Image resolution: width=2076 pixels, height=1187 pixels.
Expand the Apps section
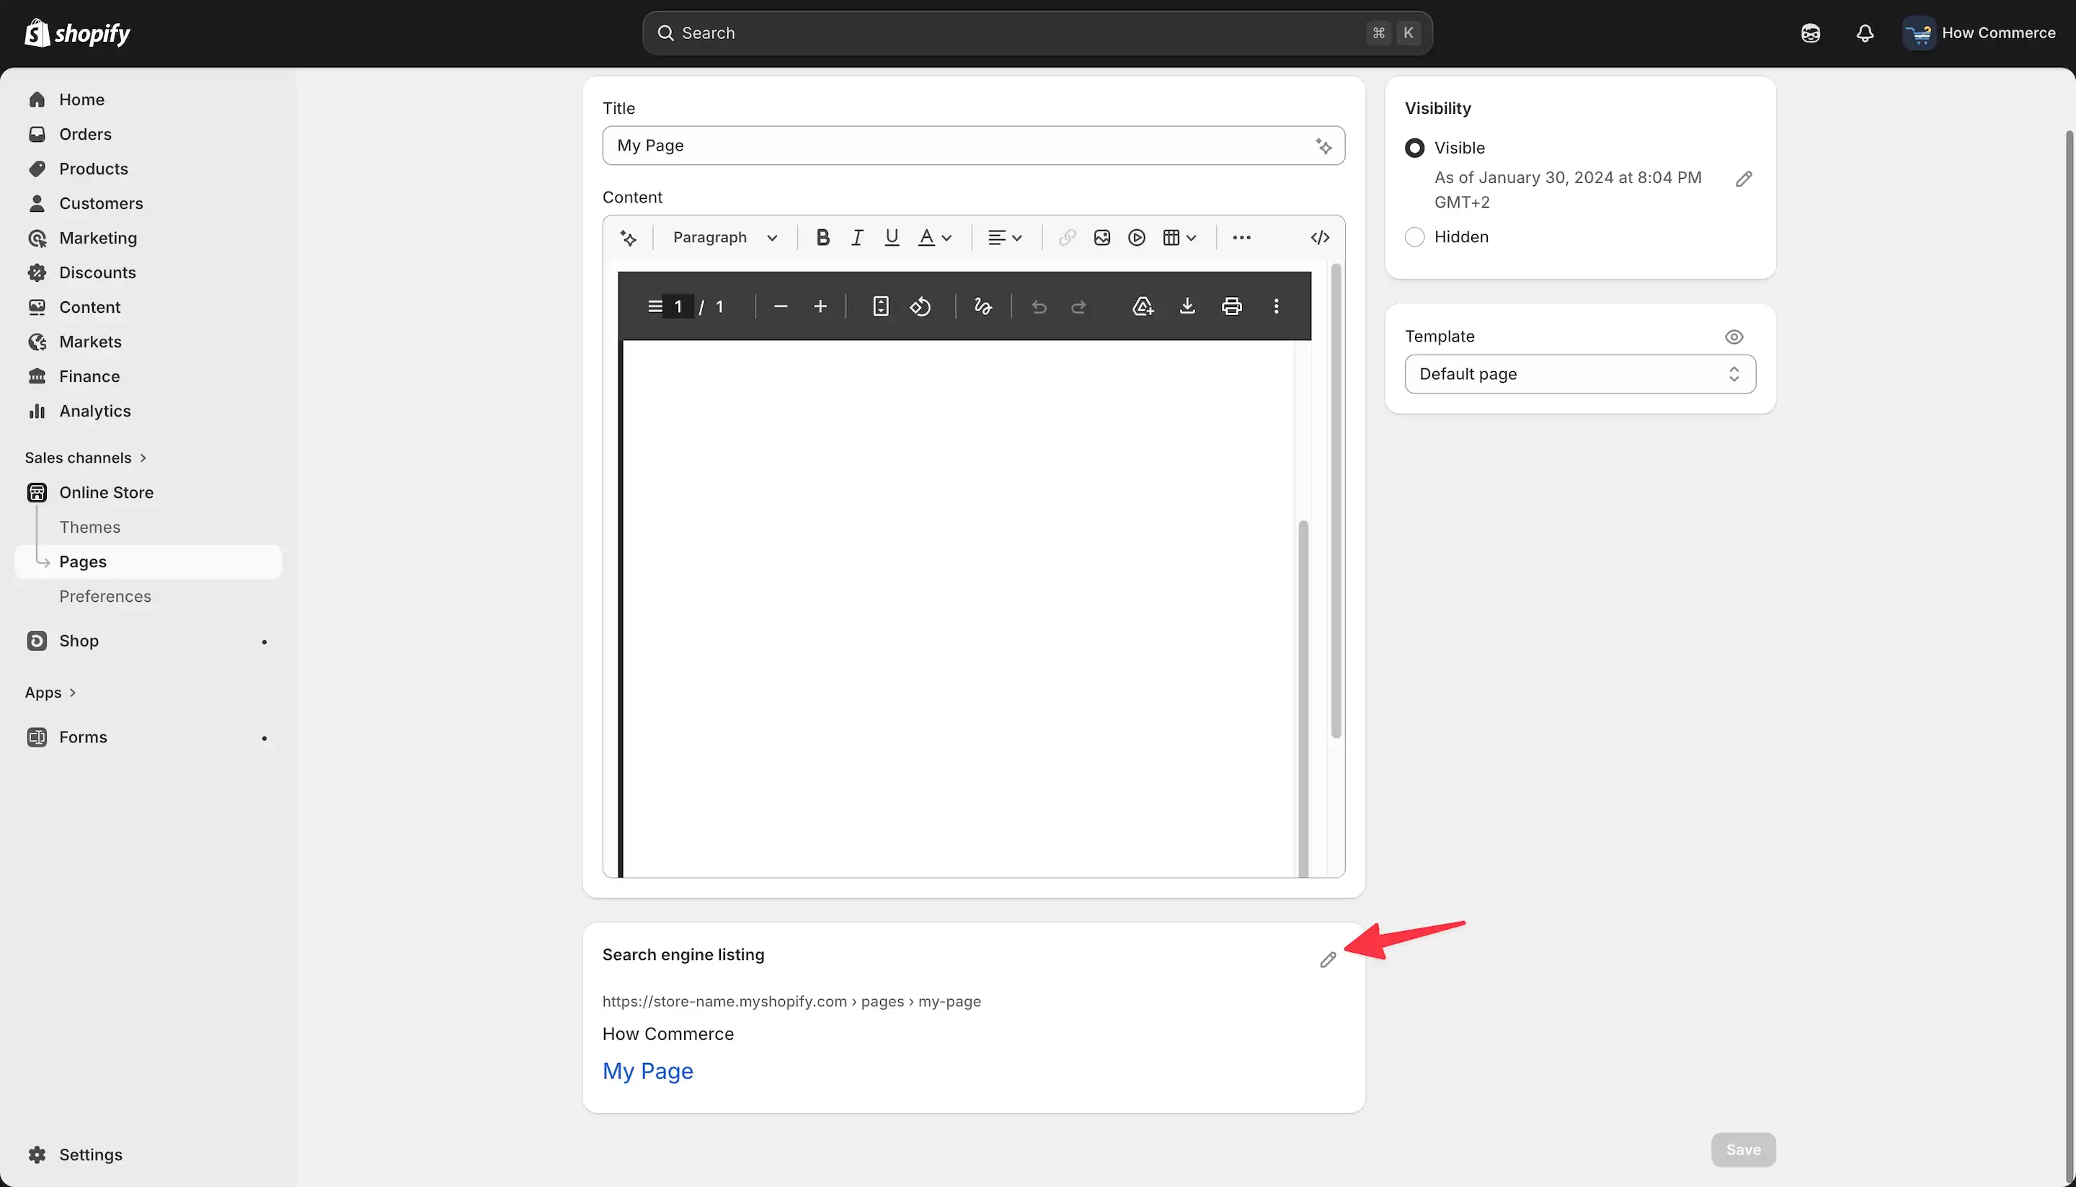[x=50, y=693]
